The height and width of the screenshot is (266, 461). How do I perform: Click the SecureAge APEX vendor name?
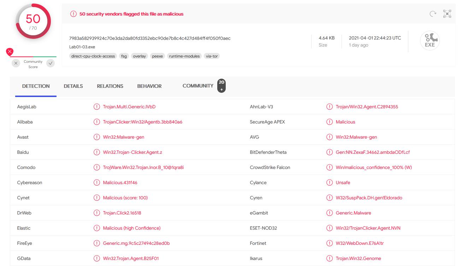point(267,122)
